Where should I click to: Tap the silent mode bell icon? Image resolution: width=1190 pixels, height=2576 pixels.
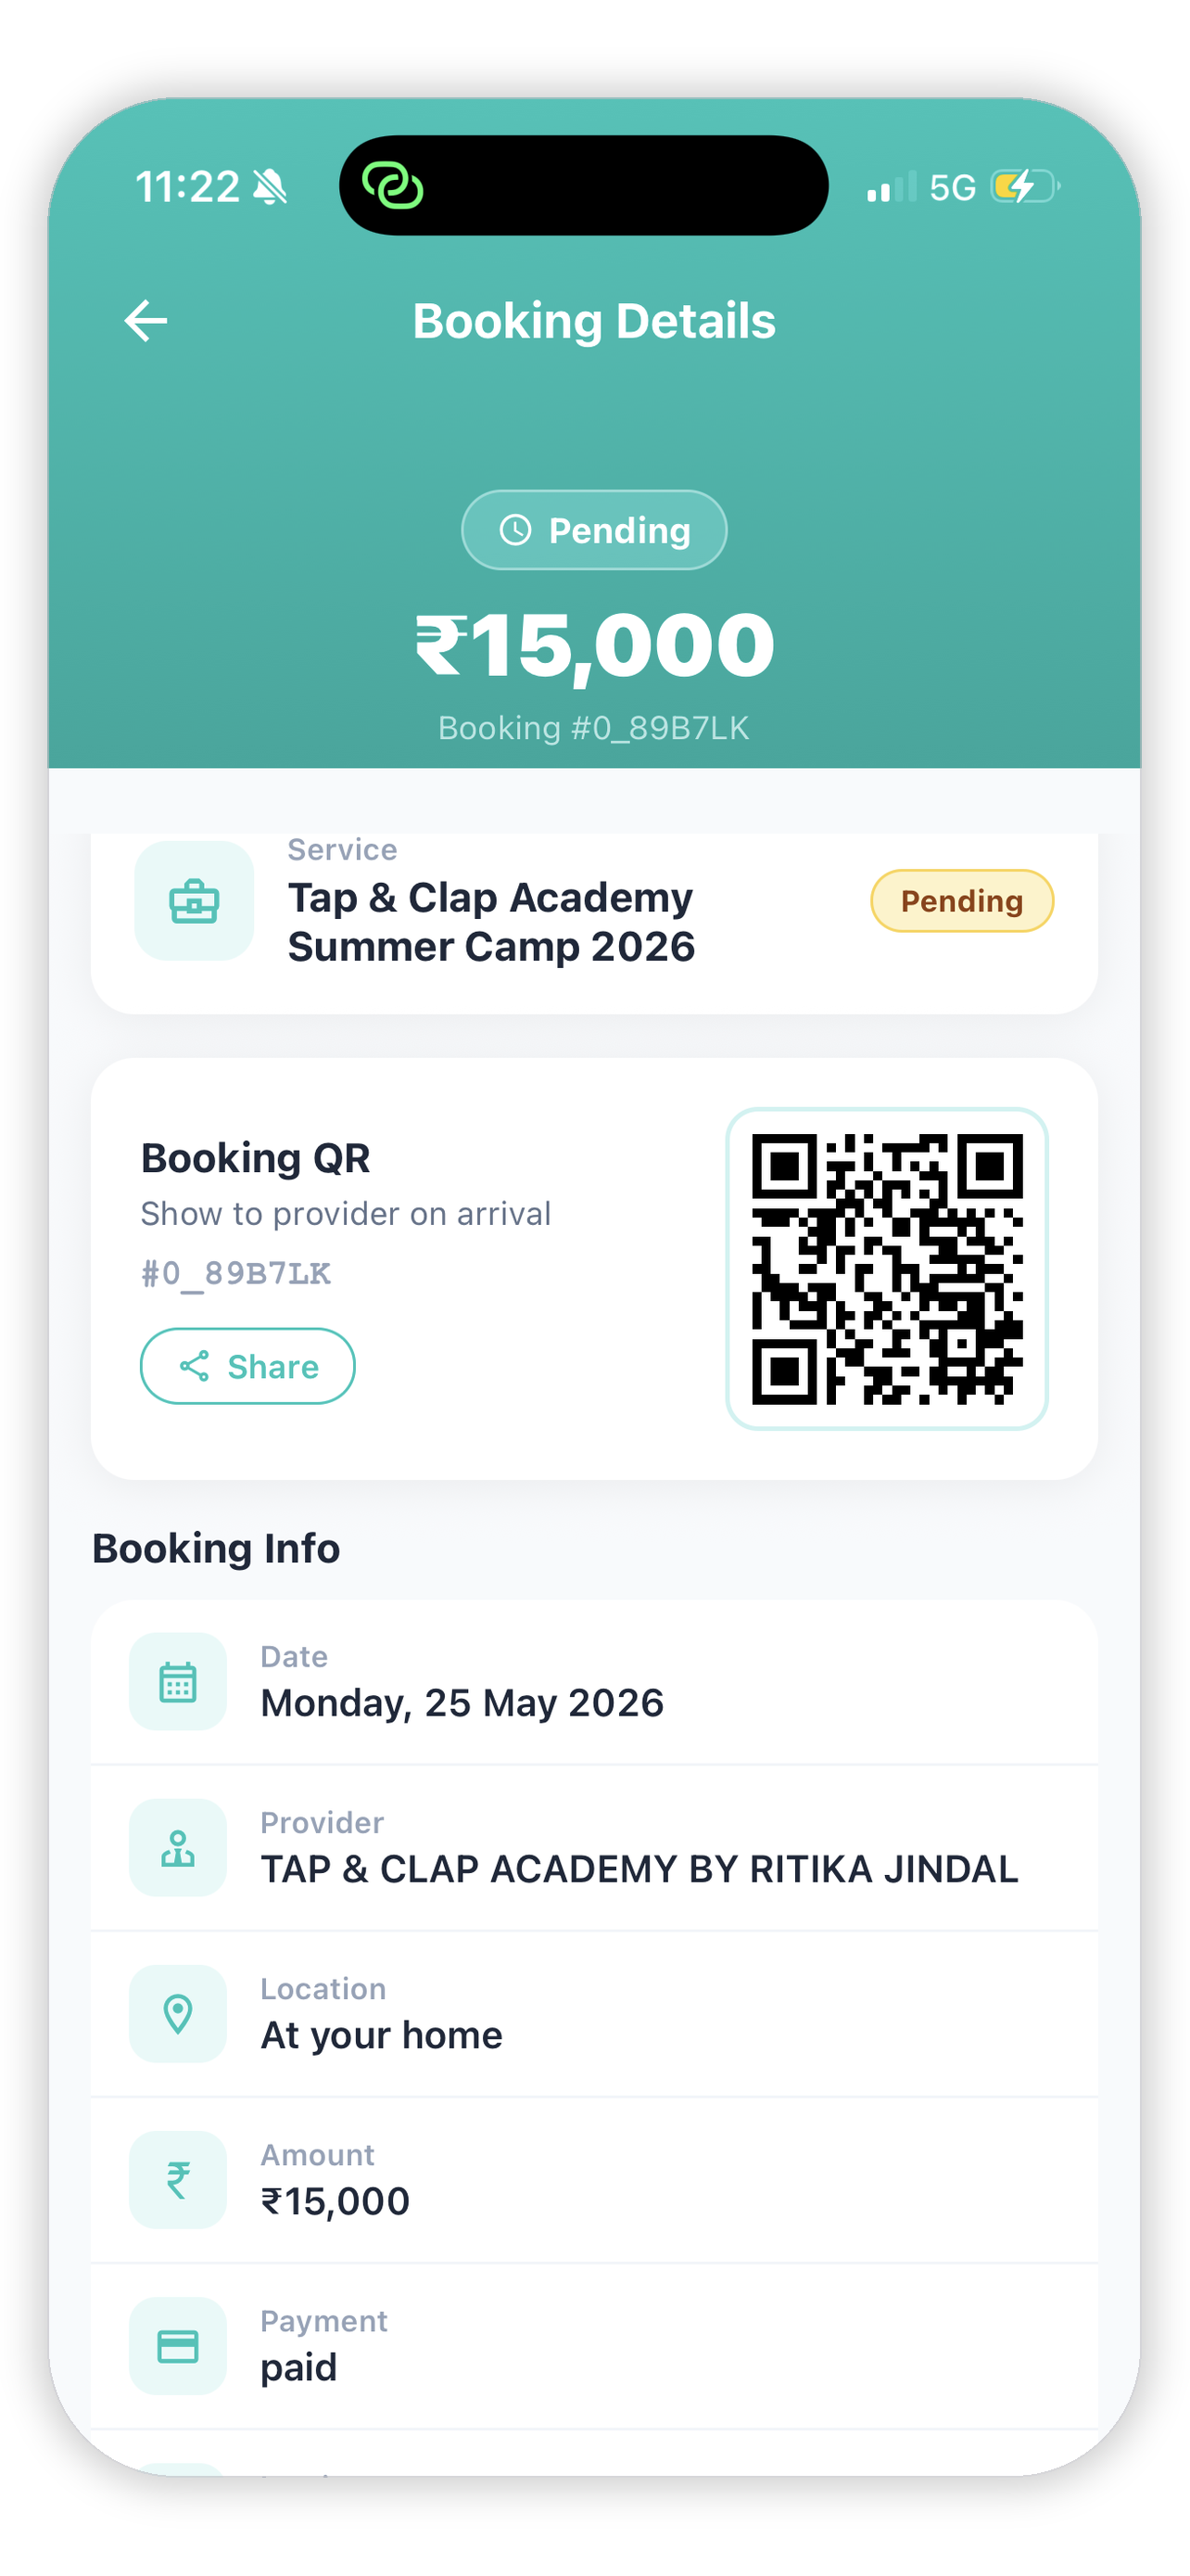tap(270, 187)
